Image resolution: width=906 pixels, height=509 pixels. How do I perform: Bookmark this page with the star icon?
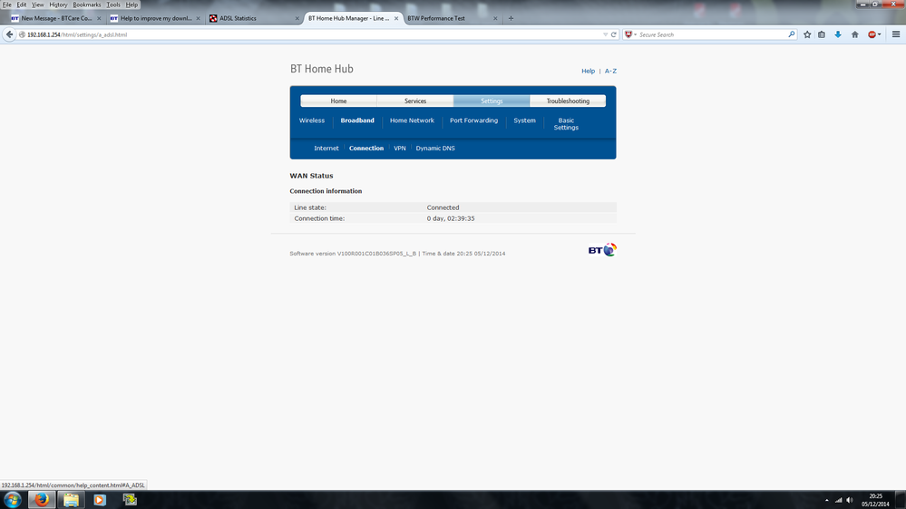click(807, 34)
